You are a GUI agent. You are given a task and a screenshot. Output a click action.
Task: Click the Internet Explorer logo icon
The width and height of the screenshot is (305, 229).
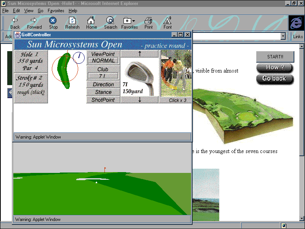[296, 23]
